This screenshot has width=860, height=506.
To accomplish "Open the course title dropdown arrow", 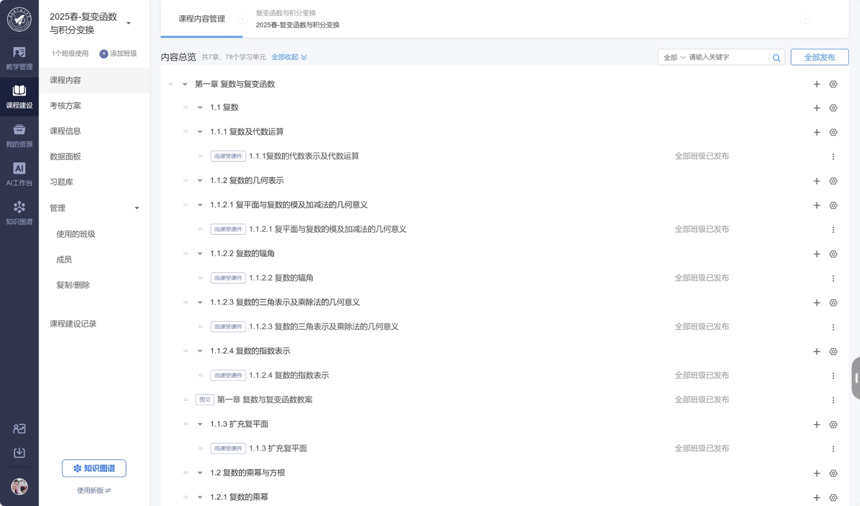I will [x=128, y=23].
